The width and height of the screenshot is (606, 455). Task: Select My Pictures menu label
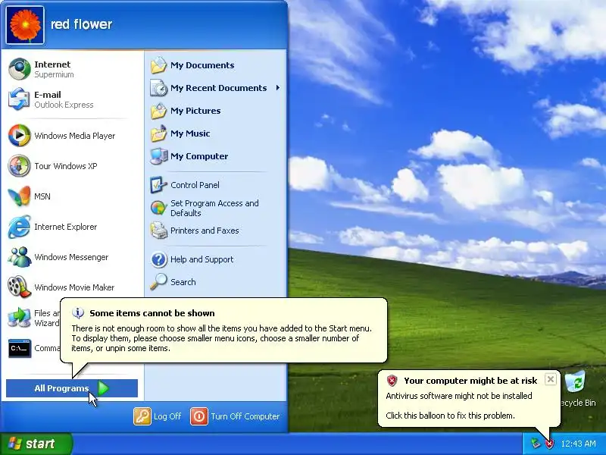[x=195, y=111]
